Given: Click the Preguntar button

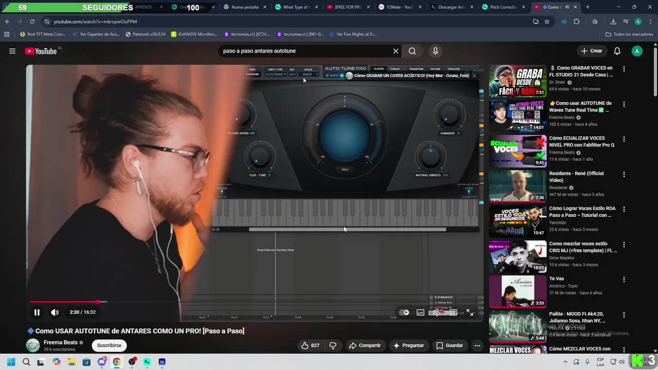Looking at the screenshot, I should pos(409,345).
